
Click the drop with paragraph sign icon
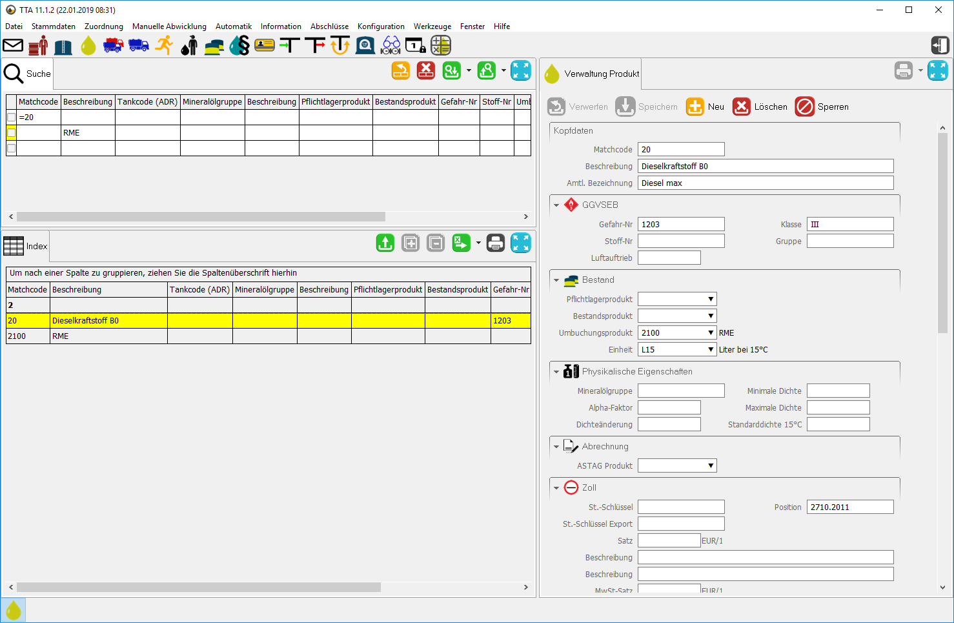tap(239, 45)
